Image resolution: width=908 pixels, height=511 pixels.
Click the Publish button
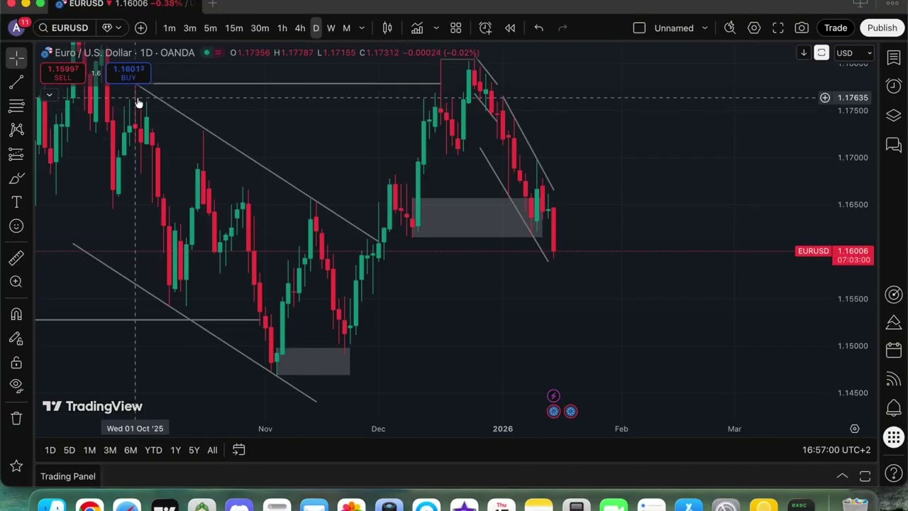882,28
